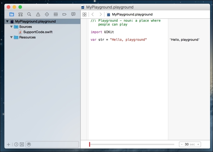Collapse the Resources folder disclosure triangle
213x152 pixels.
click(x=11, y=37)
